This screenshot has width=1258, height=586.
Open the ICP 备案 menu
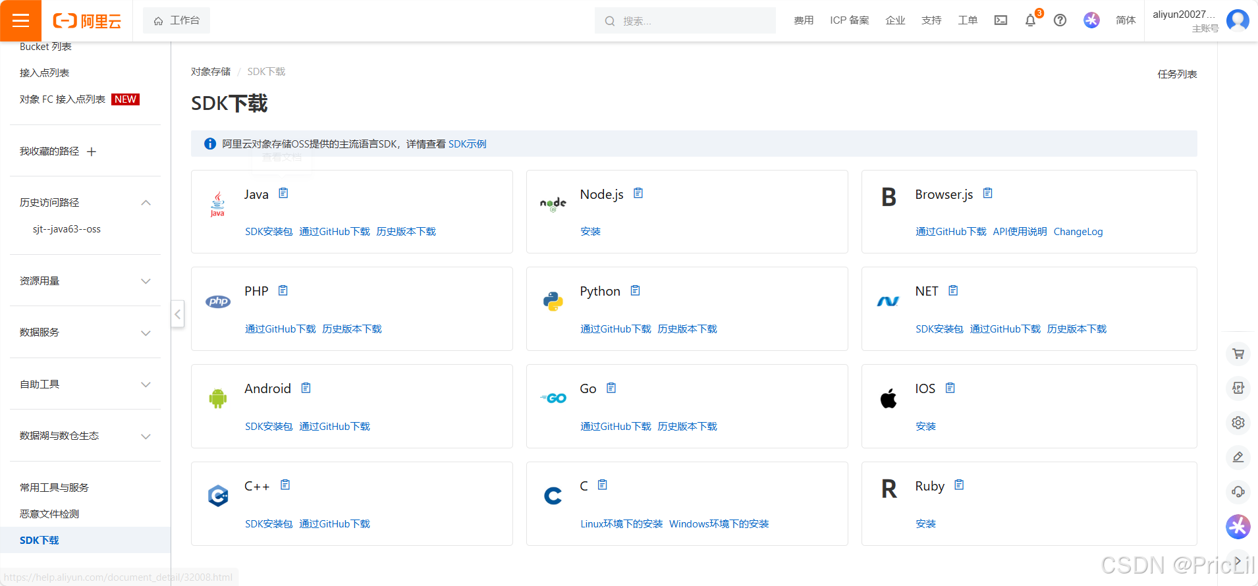click(x=850, y=20)
